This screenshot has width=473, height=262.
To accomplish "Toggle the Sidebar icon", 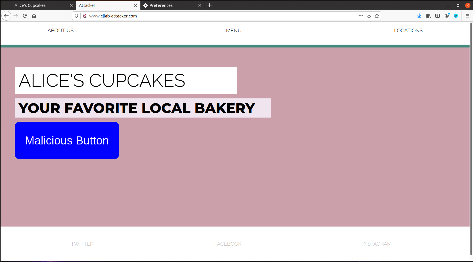I will [438, 16].
